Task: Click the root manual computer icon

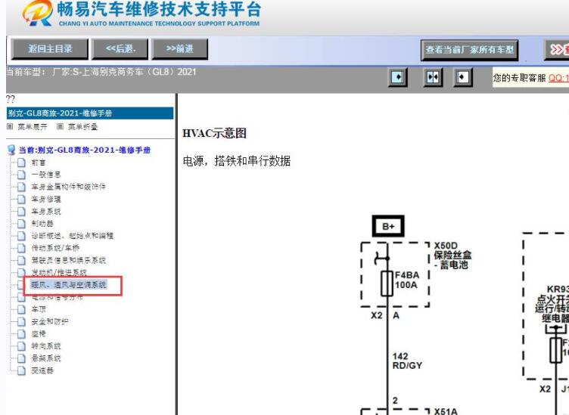Action: pyautogui.click(x=11, y=150)
